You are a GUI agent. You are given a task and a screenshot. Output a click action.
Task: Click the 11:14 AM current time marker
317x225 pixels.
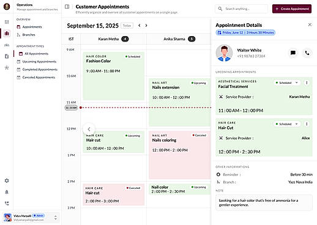(71, 108)
